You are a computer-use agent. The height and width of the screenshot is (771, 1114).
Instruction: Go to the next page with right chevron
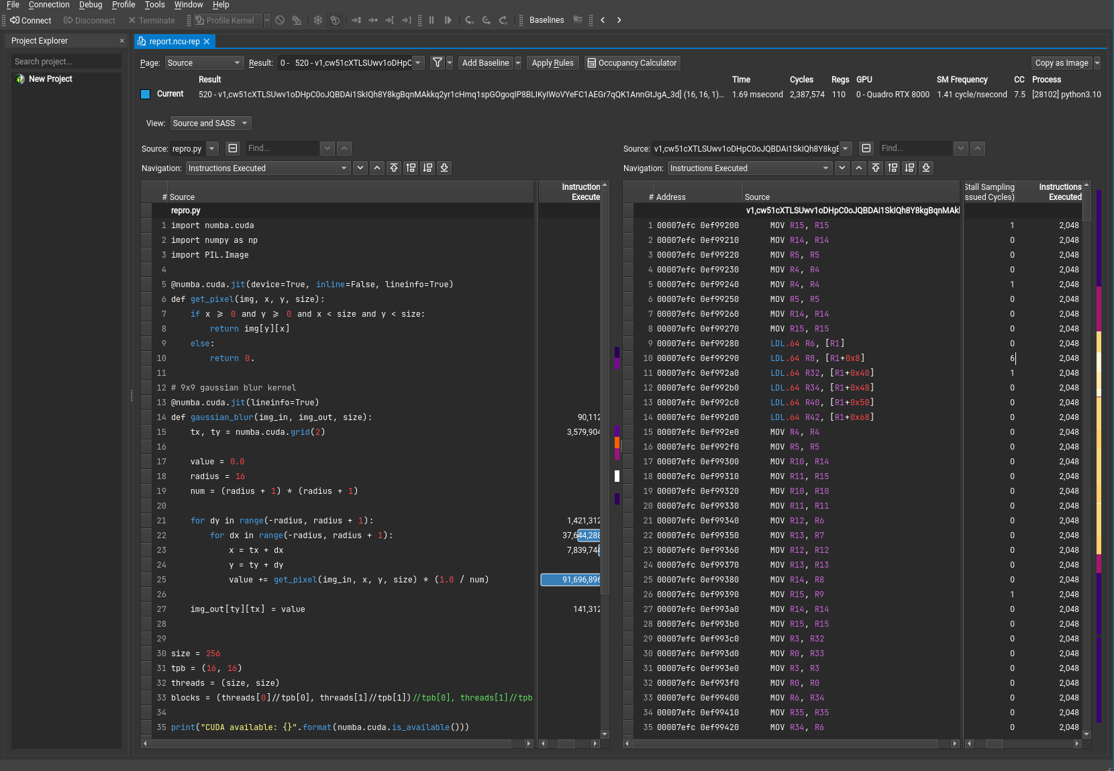(x=619, y=20)
